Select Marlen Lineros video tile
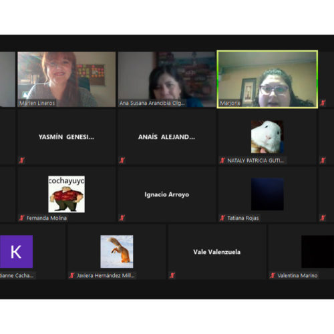 click(67, 79)
